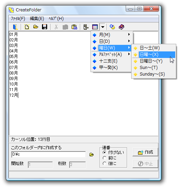
Task: Click the 作成 create button
Action: [x=145, y=152]
